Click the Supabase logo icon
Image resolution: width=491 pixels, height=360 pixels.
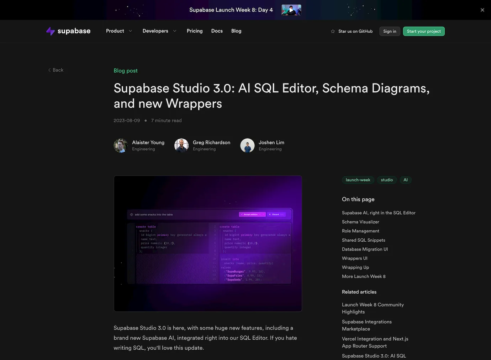(51, 31)
